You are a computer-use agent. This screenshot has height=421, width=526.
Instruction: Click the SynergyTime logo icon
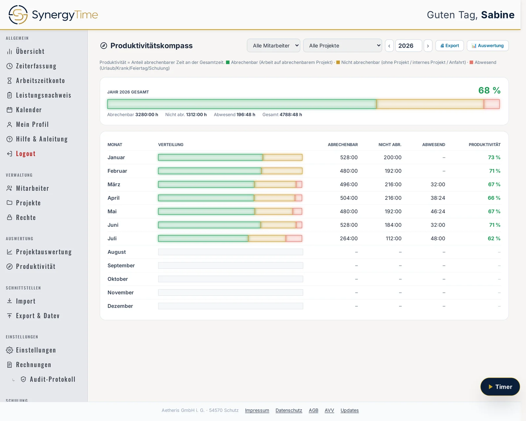(18, 15)
